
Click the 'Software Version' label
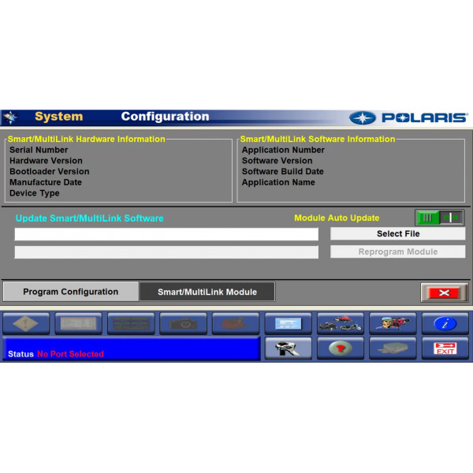[277, 161]
